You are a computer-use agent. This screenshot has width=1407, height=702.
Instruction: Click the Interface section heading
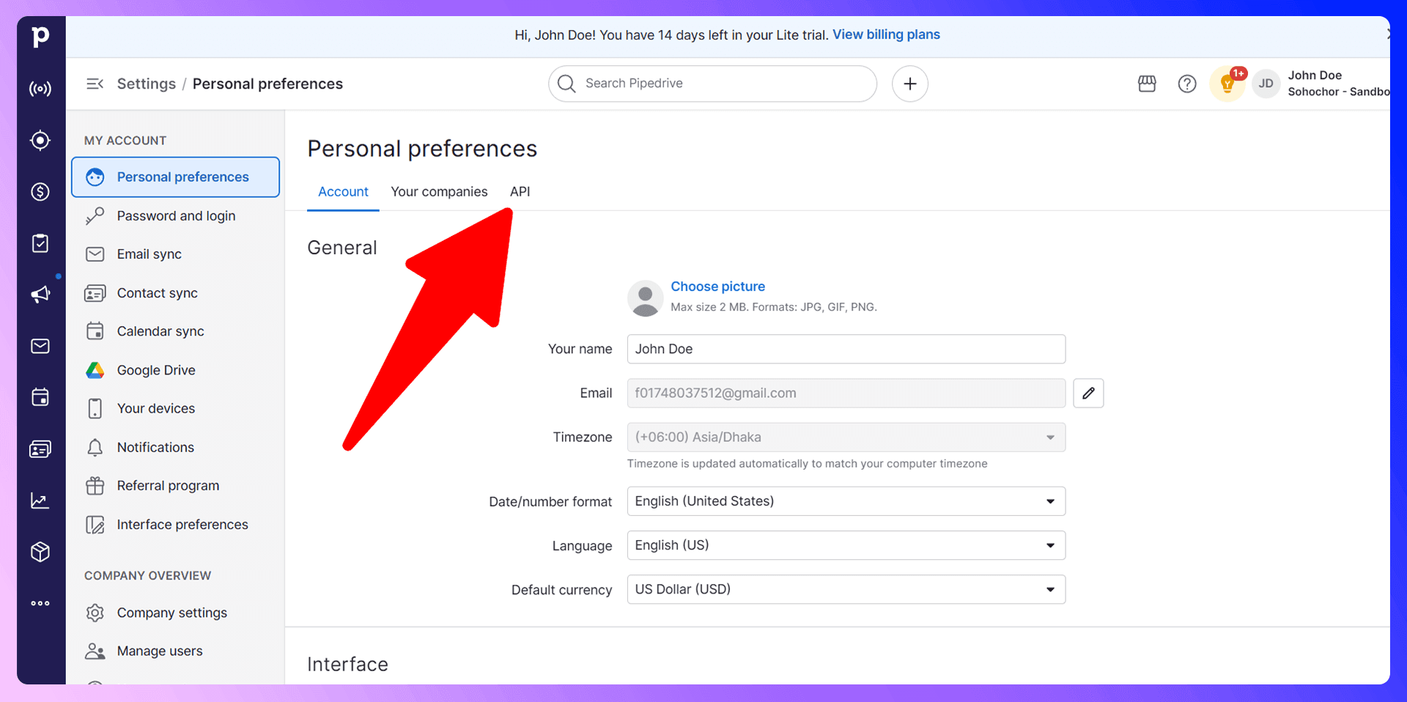click(347, 664)
